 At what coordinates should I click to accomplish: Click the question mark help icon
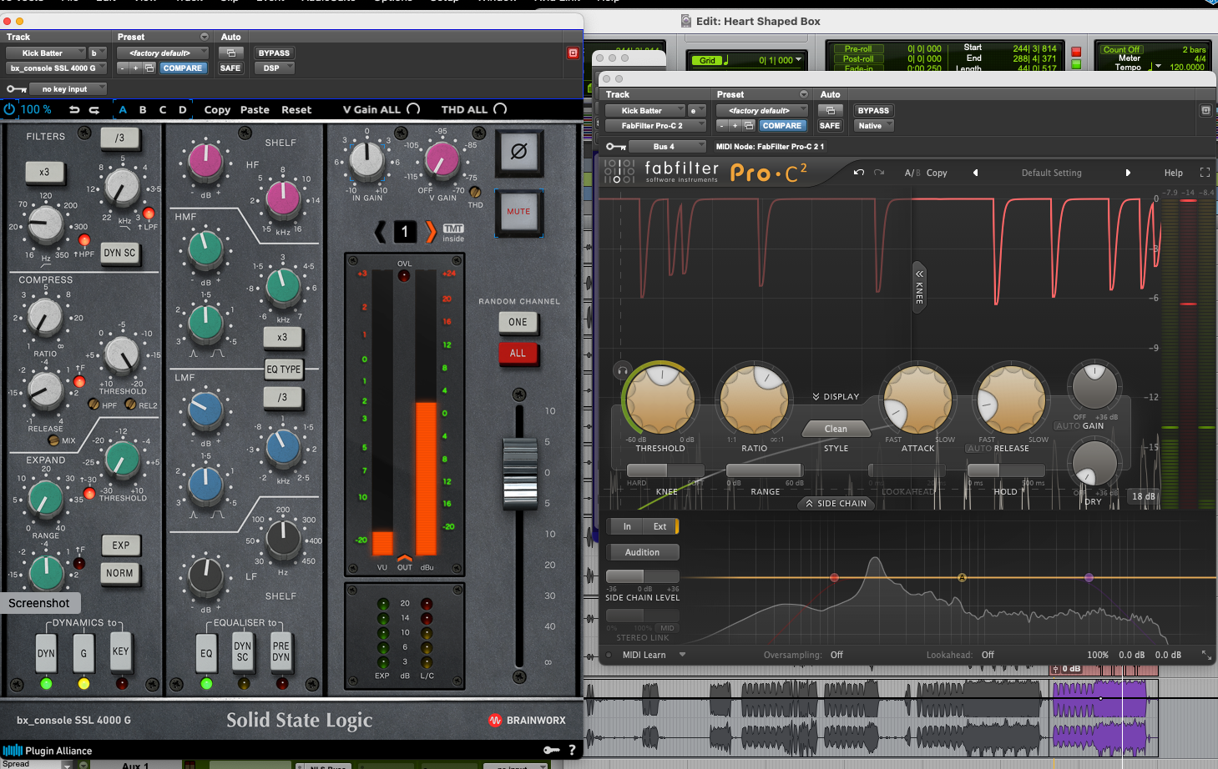572,750
